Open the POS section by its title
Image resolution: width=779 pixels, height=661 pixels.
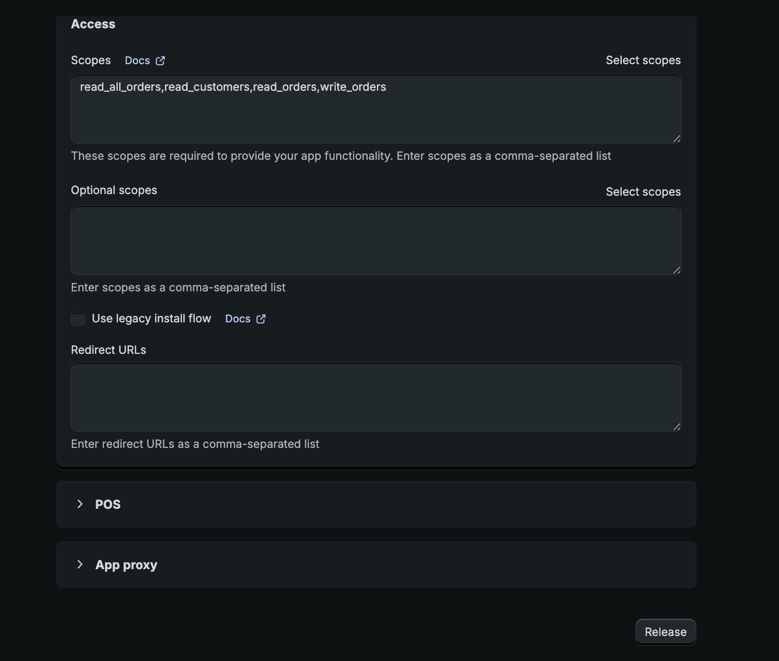point(108,504)
